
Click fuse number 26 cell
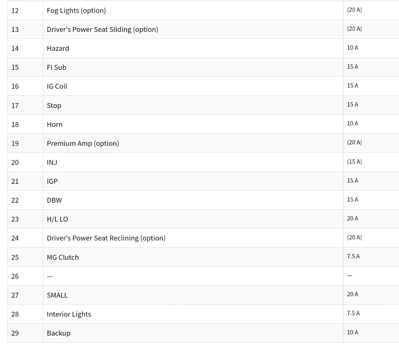tap(15, 276)
